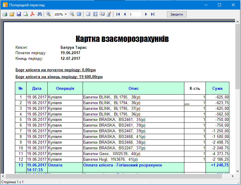
Task: Go to the next page
Action: click(x=146, y=14)
